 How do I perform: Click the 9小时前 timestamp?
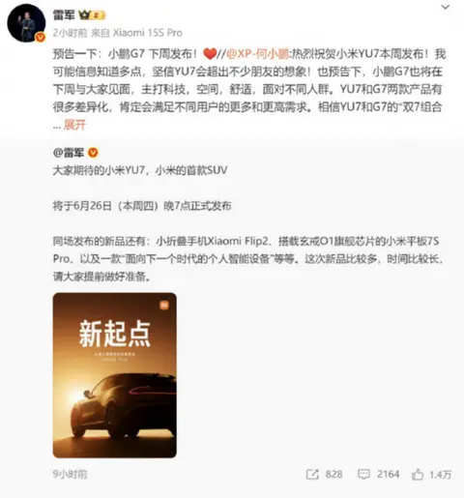pyautogui.click(x=70, y=474)
